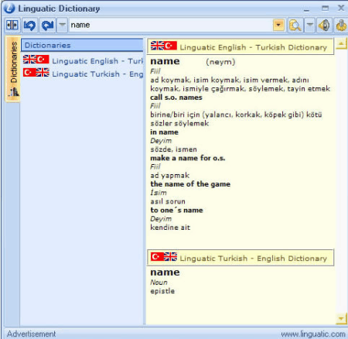
Task: Focus the search field containing 'name'
Action: pos(171,25)
